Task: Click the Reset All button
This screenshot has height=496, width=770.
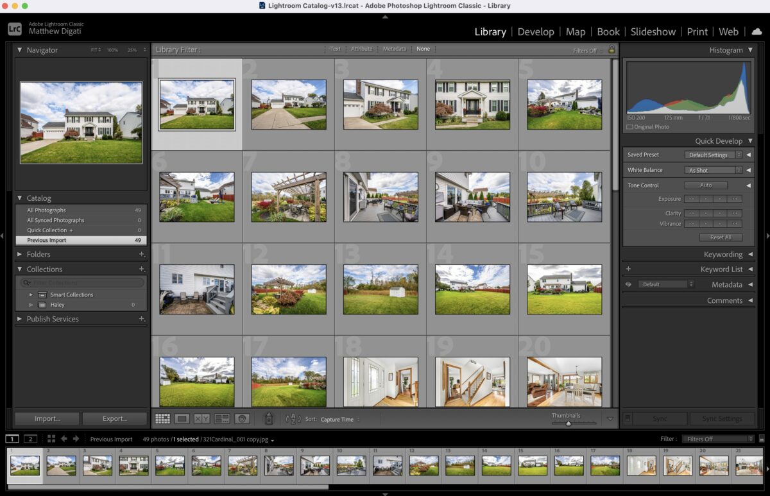Action: pos(721,237)
